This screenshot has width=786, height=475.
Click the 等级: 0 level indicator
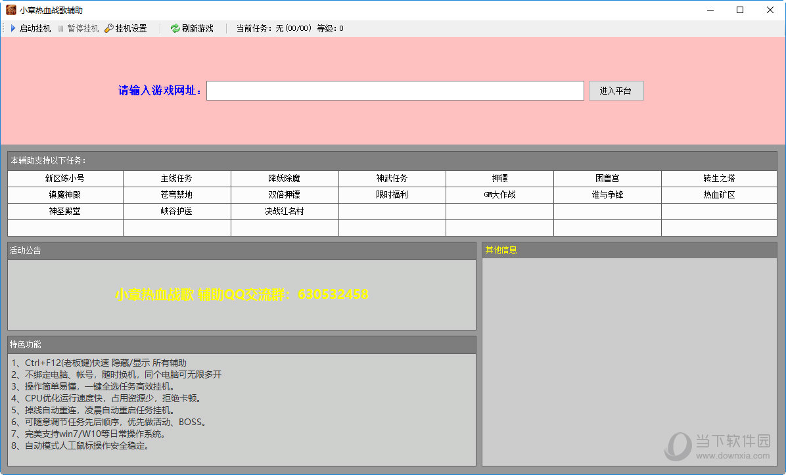point(331,28)
